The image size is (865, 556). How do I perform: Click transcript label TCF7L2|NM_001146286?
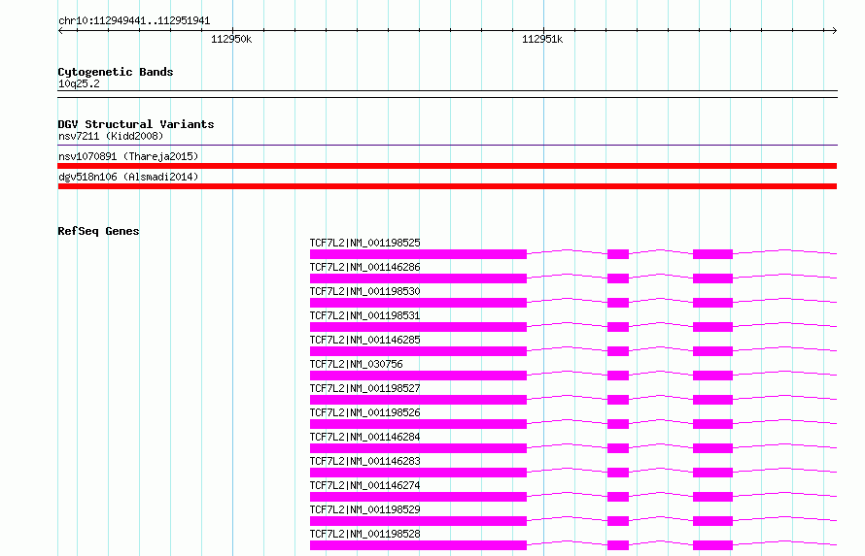(x=364, y=267)
